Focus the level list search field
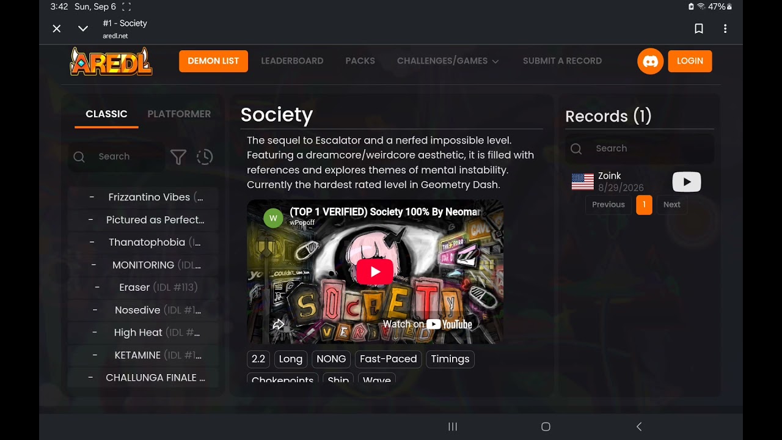The width and height of the screenshot is (782, 440). coord(116,156)
